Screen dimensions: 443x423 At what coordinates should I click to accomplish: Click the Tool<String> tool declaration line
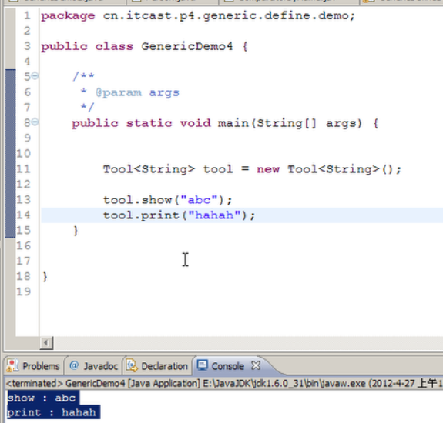click(x=252, y=169)
